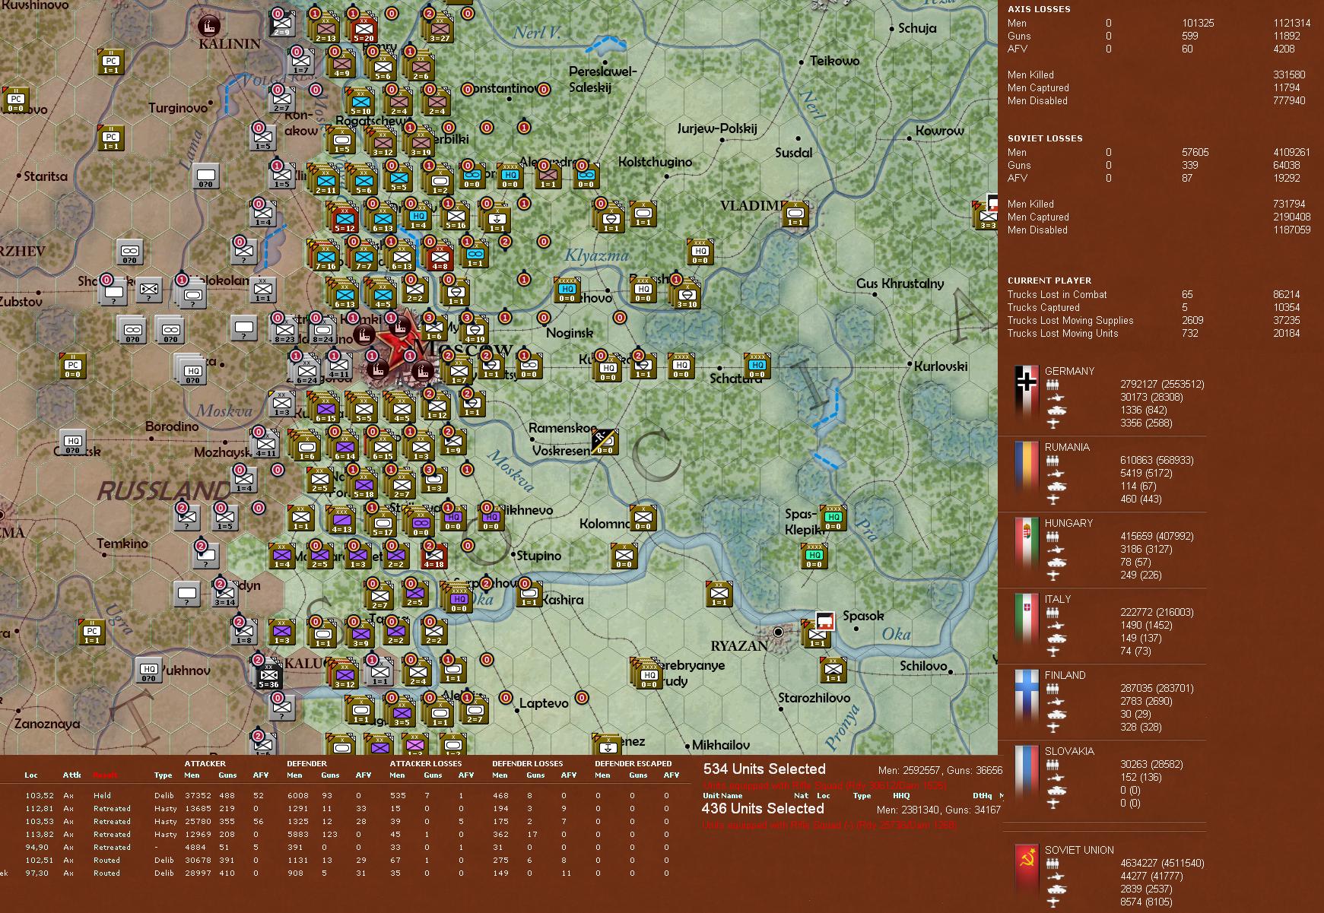The width and height of the screenshot is (1324, 913).
Task: Click the 'Trucks Lost Moving Supplies' row
Action: 1154,320
